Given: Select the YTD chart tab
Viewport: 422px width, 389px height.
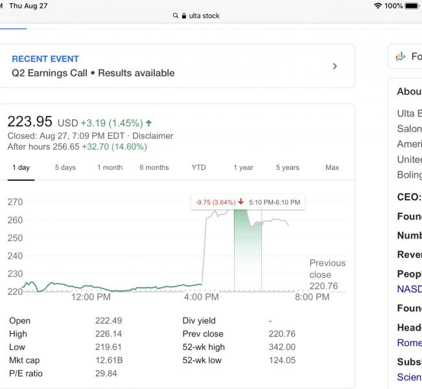Looking at the screenshot, I should (x=198, y=167).
